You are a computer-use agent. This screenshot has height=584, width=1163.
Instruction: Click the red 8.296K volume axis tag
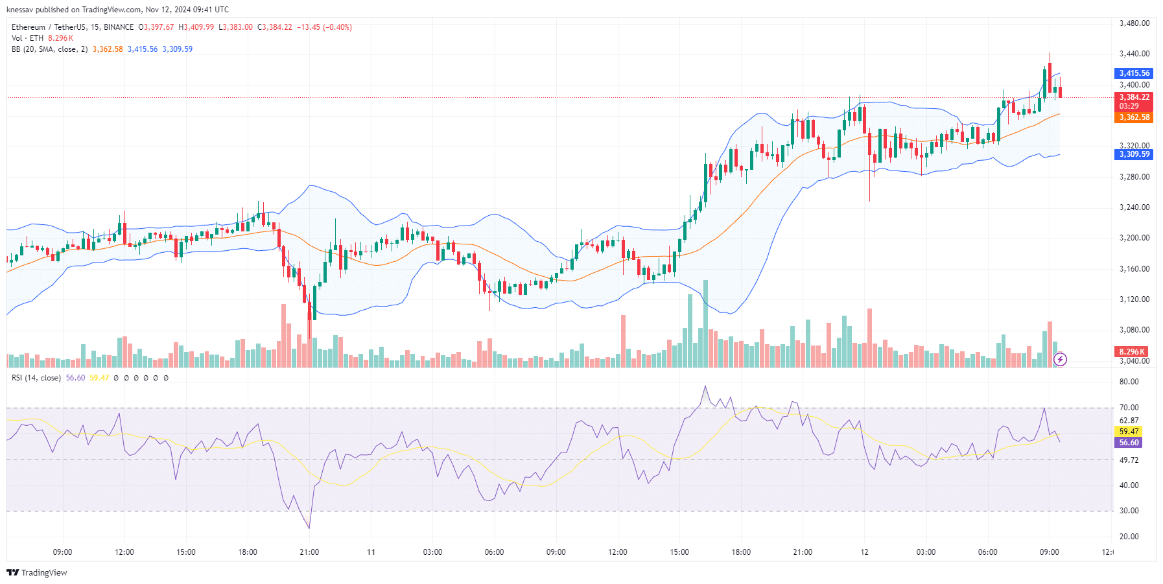click(1132, 352)
